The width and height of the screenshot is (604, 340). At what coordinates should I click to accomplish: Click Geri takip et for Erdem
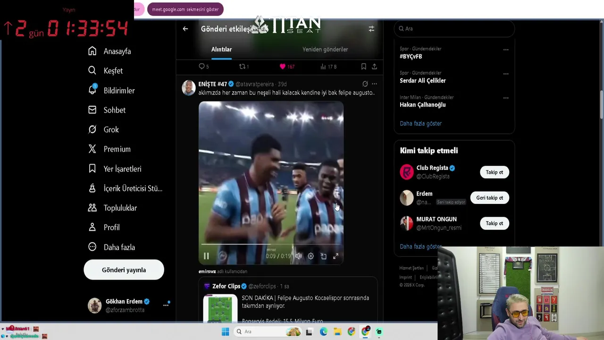[x=489, y=197]
